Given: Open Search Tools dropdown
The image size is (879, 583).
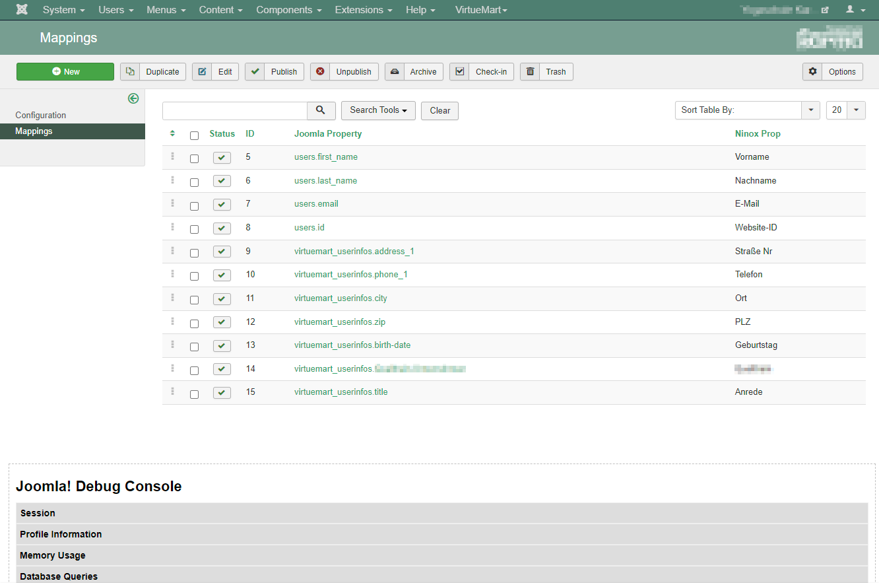Looking at the screenshot, I should [378, 110].
